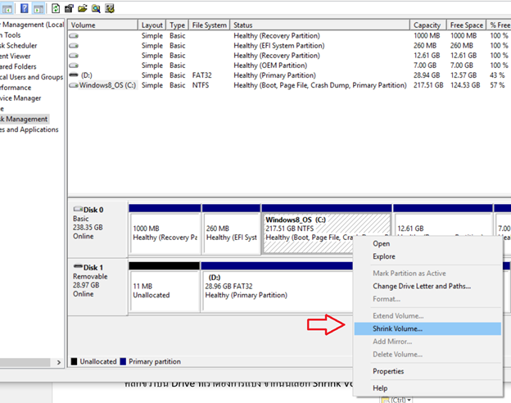Select the 12.61 GB Recovery Partition volume icon

pyautogui.click(x=74, y=56)
